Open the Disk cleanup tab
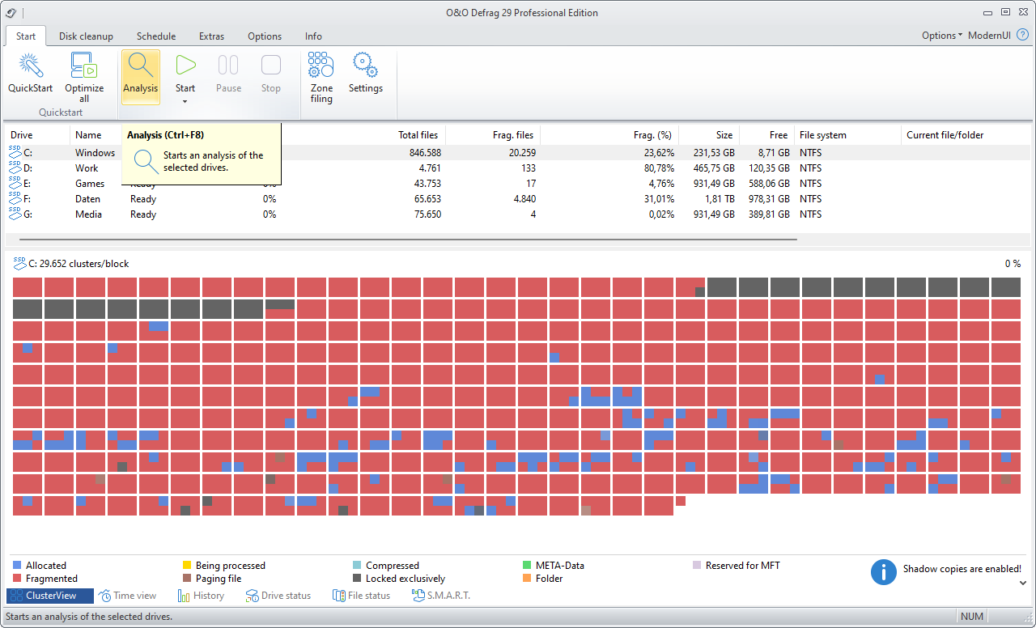This screenshot has height=628, width=1036. coord(86,36)
